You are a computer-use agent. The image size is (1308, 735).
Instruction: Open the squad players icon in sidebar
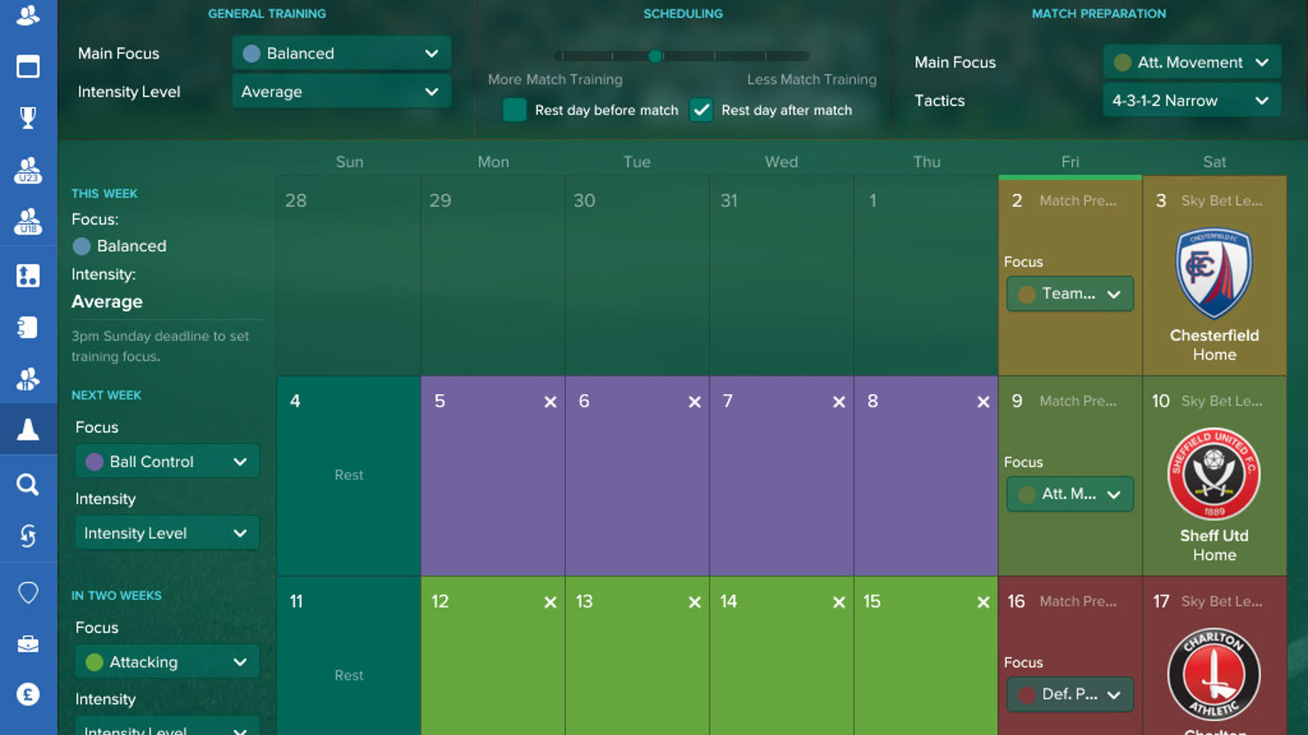(28, 14)
